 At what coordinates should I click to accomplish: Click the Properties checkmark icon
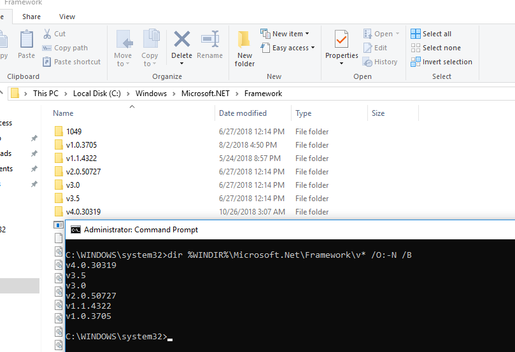(341, 39)
